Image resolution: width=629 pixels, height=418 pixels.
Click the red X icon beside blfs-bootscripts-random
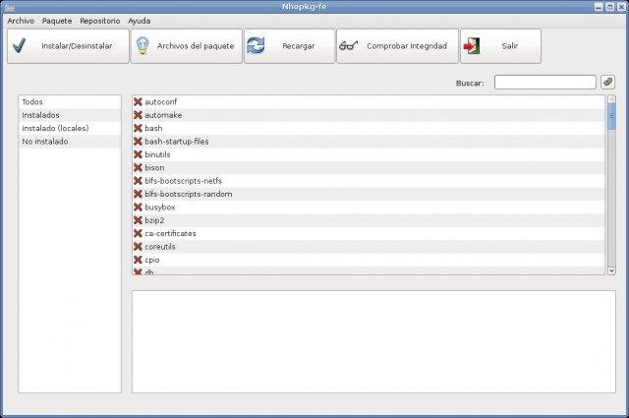[x=138, y=194]
